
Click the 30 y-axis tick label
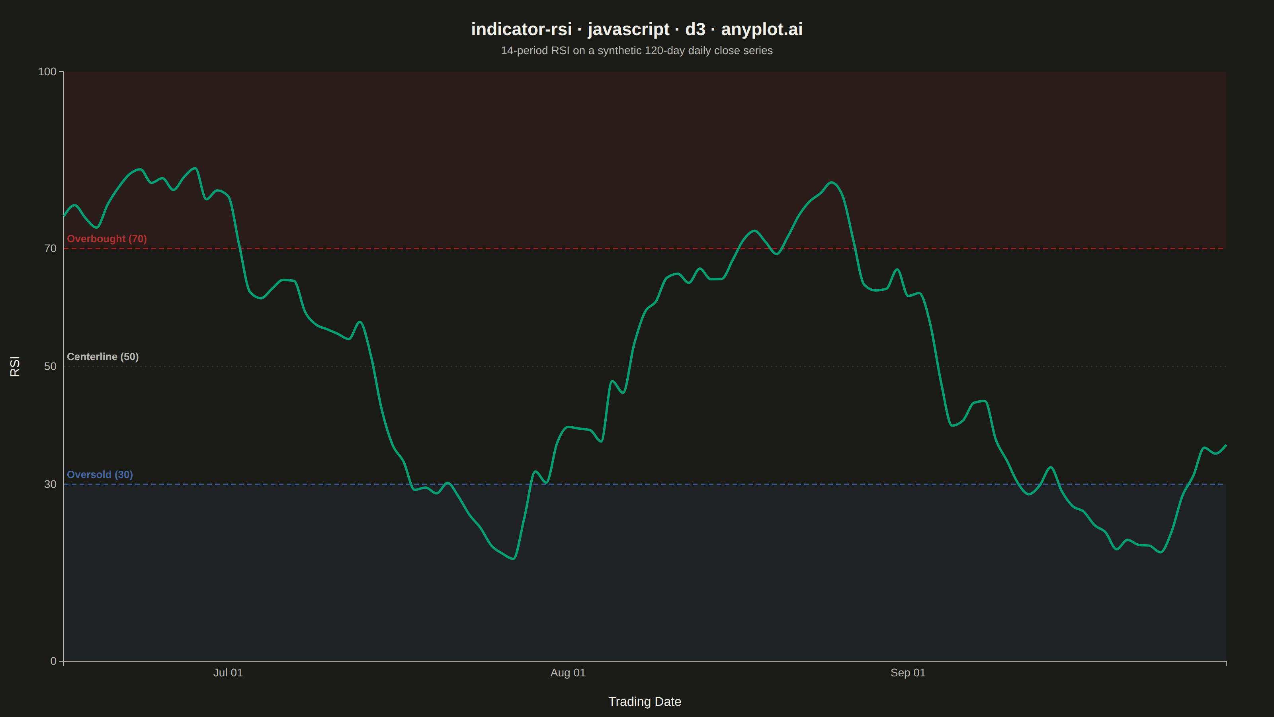51,484
